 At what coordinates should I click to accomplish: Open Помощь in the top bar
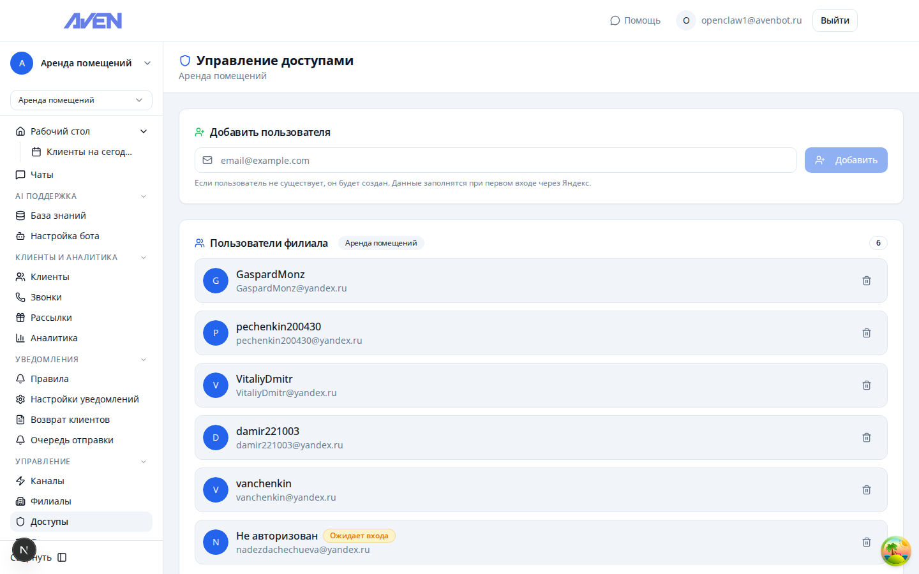[x=635, y=20]
